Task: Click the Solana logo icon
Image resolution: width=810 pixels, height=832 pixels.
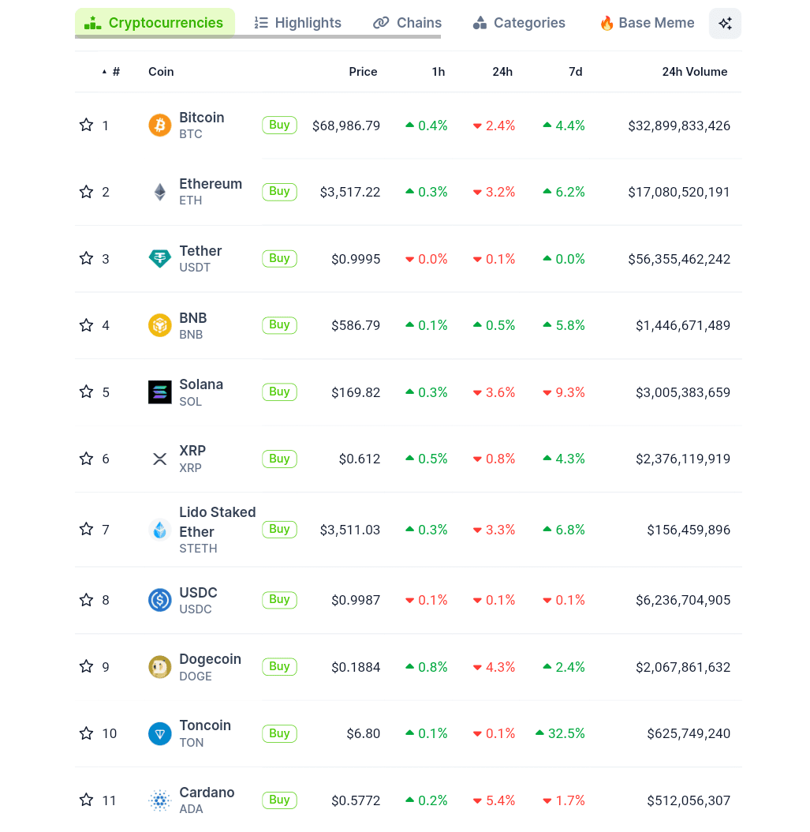Action: [x=159, y=392]
